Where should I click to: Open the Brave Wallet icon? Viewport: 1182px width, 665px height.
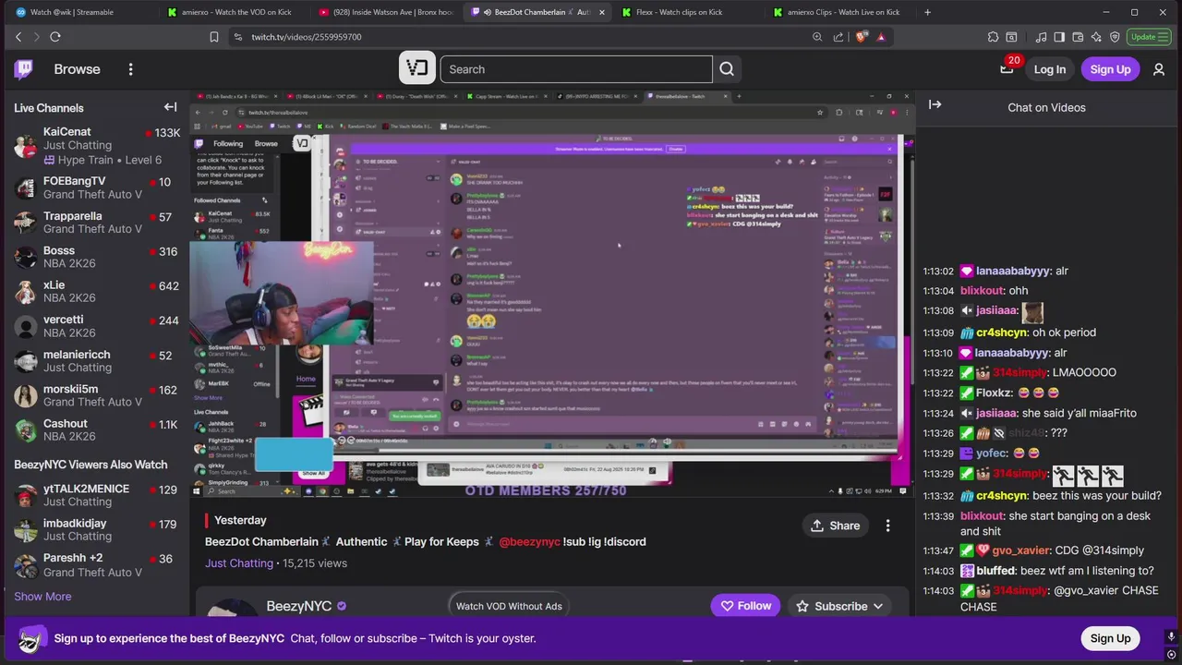[1078, 37]
